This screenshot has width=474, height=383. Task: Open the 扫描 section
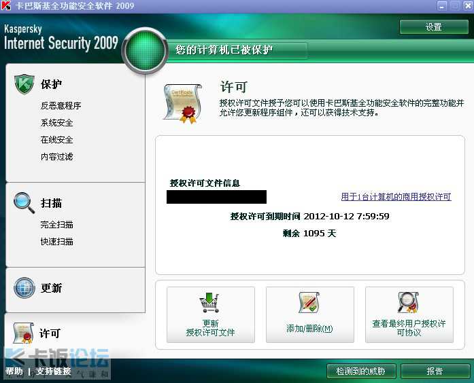coord(51,203)
